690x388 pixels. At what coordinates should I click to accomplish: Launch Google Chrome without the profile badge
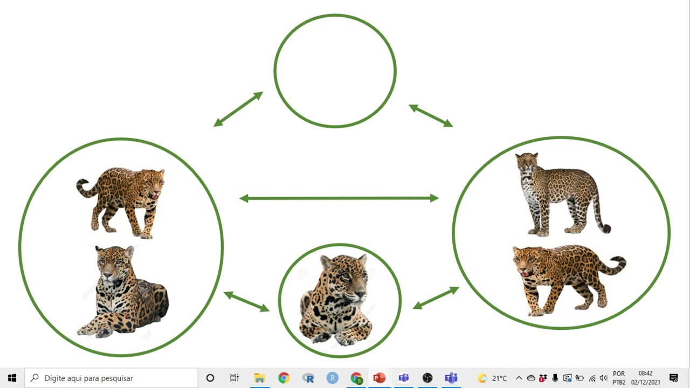coord(284,378)
